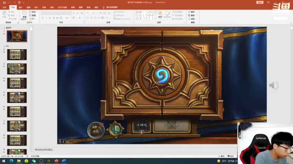Open the Select dropdown in Editing group

point(192,19)
